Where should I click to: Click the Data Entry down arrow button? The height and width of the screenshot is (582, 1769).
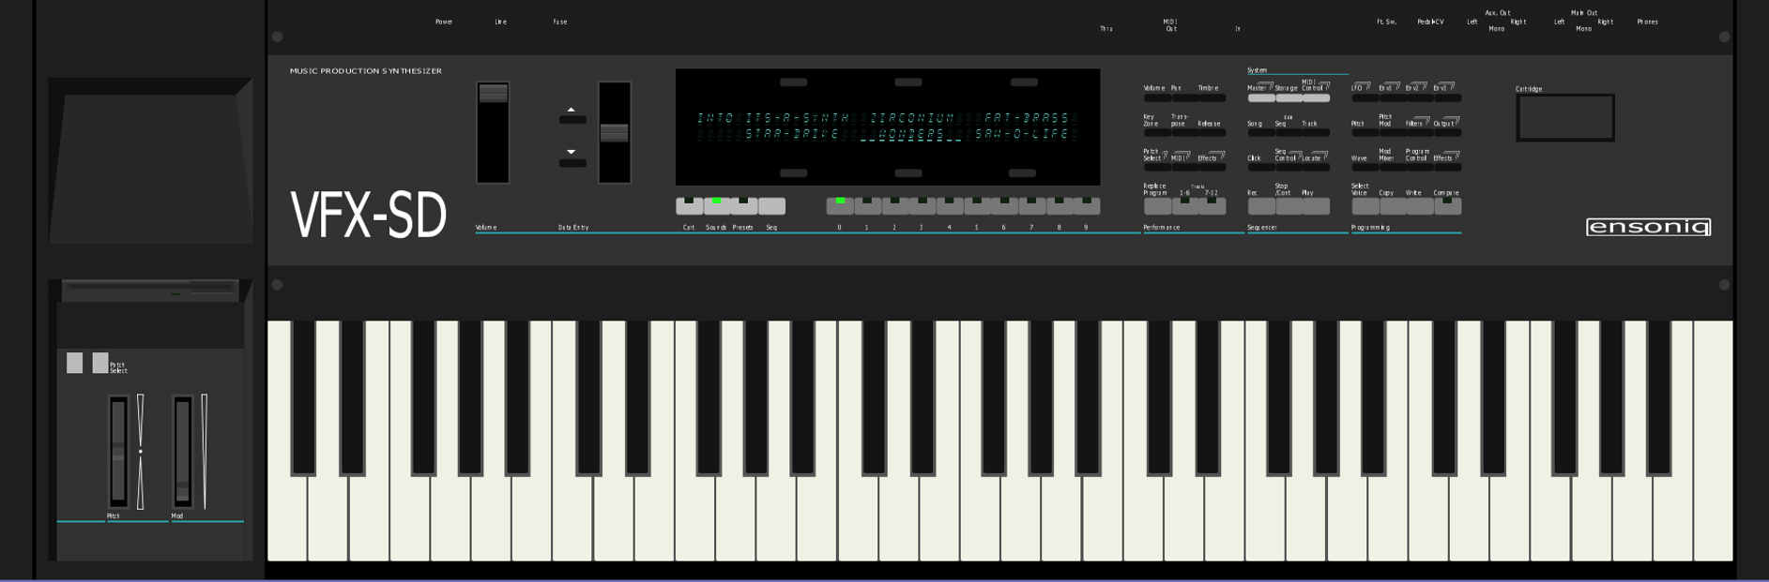[572, 163]
